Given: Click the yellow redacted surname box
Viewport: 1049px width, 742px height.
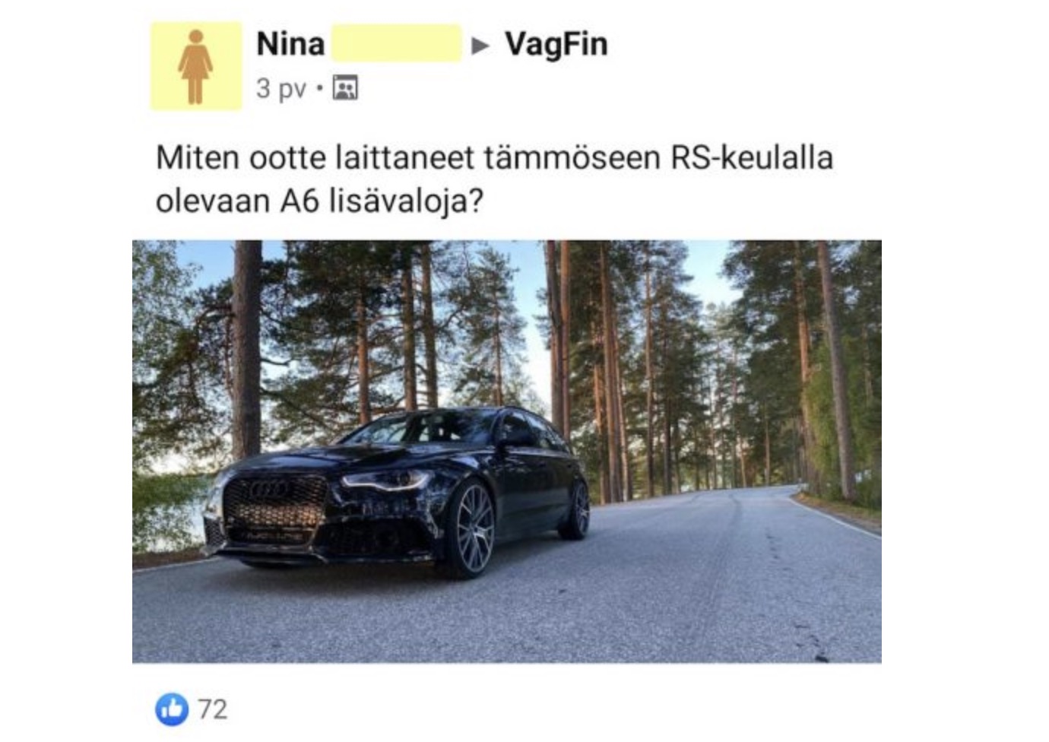Looking at the screenshot, I should [396, 43].
